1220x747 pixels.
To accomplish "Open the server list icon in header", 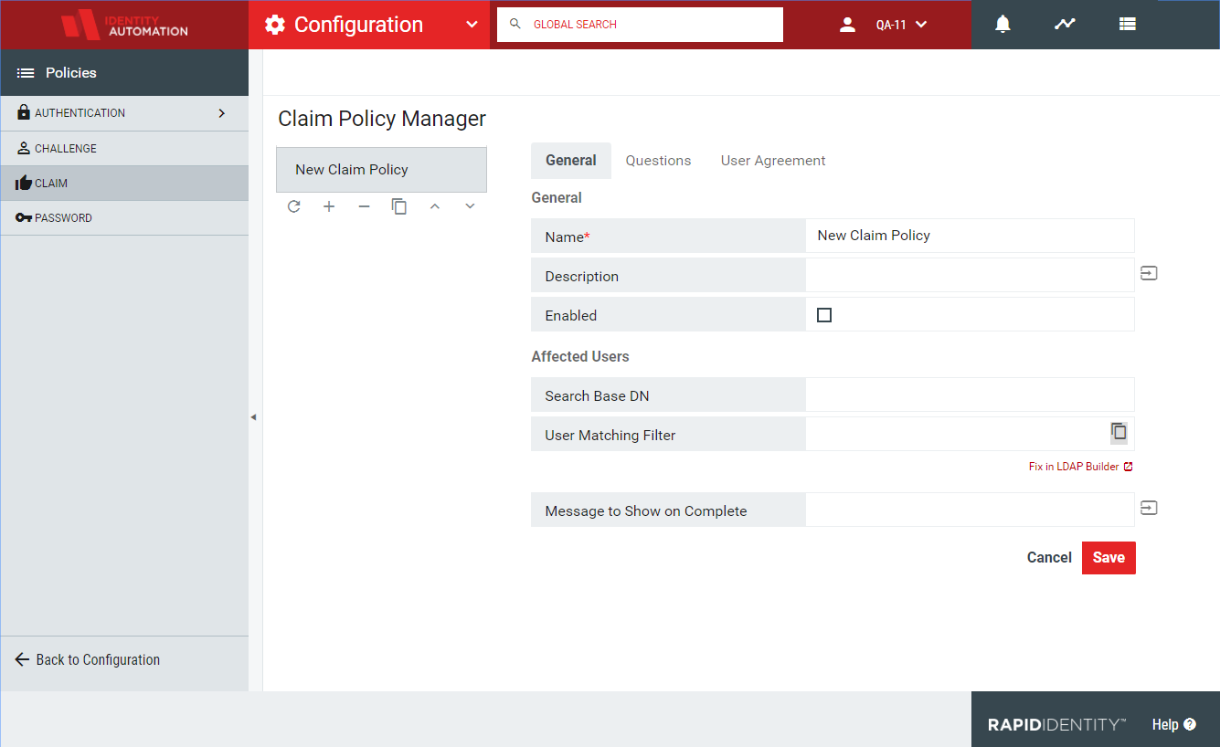I will (1127, 25).
